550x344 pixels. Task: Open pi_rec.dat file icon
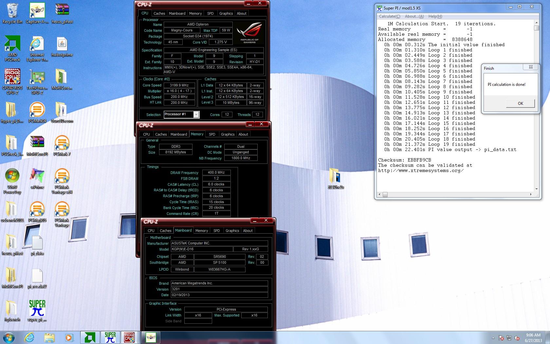coord(37,278)
